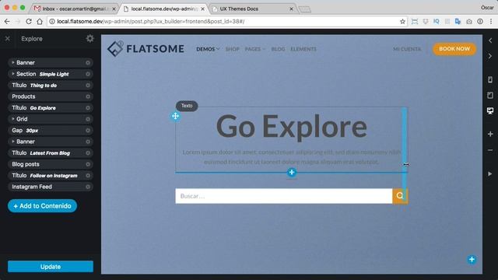Open options circle for Section row

pyautogui.click(x=88, y=74)
